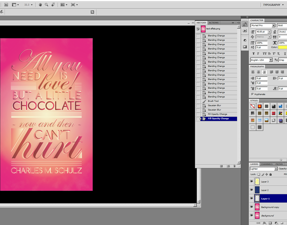Select the Character panel tab
The height and width of the screenshot is (225, 287).
pyautogui.click(x=257, y=20)
